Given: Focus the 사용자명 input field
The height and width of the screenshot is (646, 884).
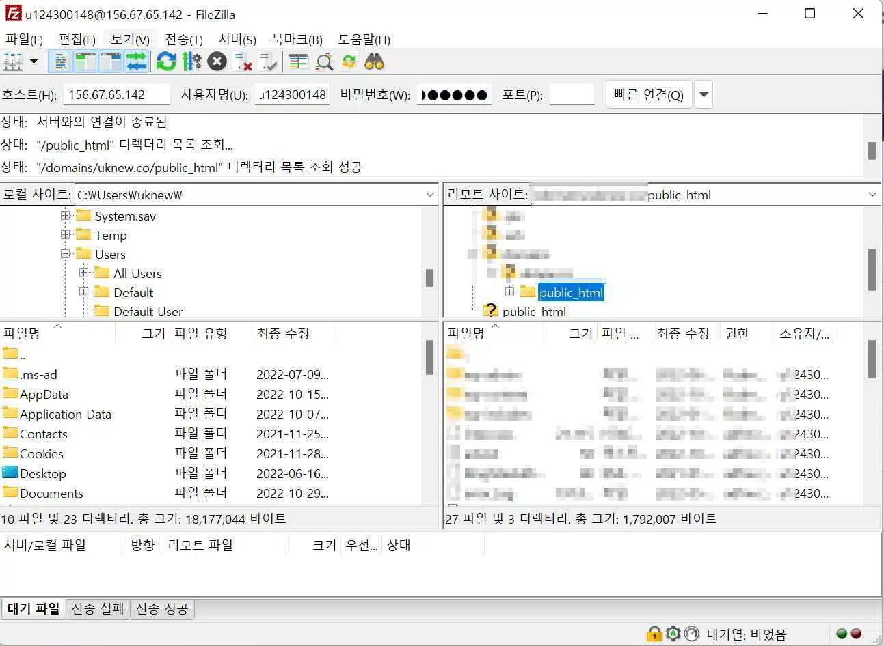Looking at the screenshot, I should click(292, 94).
